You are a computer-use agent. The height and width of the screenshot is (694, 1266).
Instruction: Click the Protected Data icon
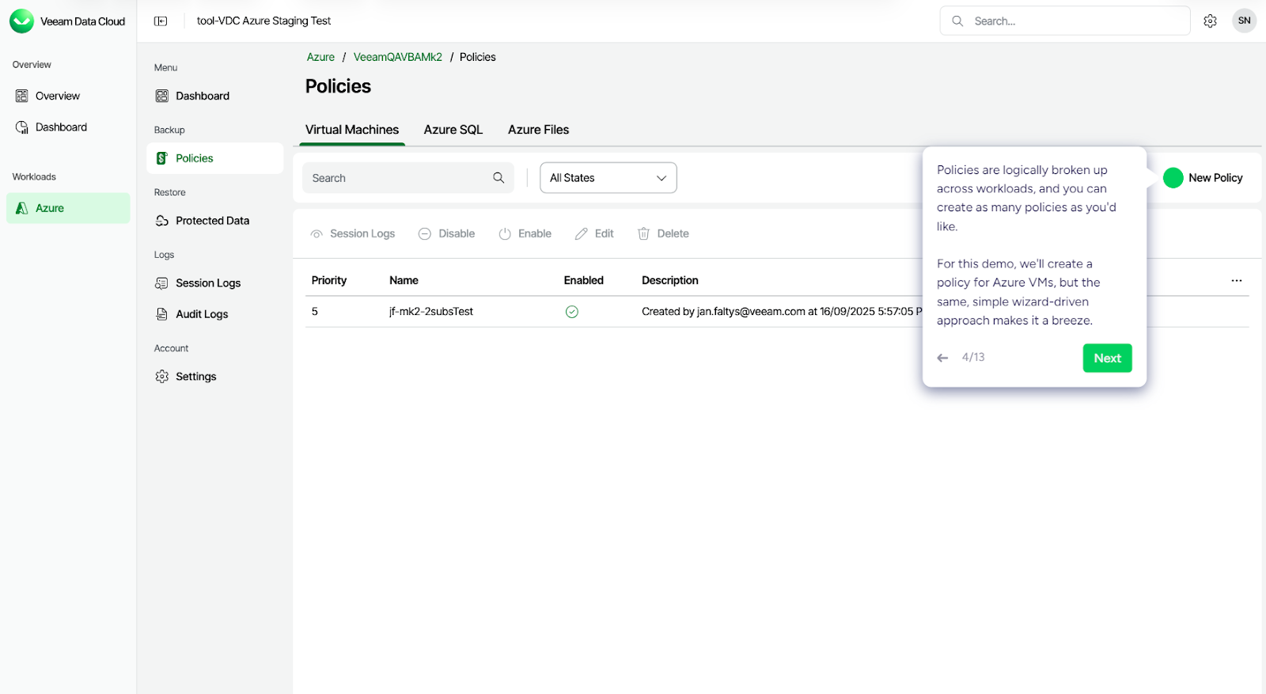click(x=162, y=221)
